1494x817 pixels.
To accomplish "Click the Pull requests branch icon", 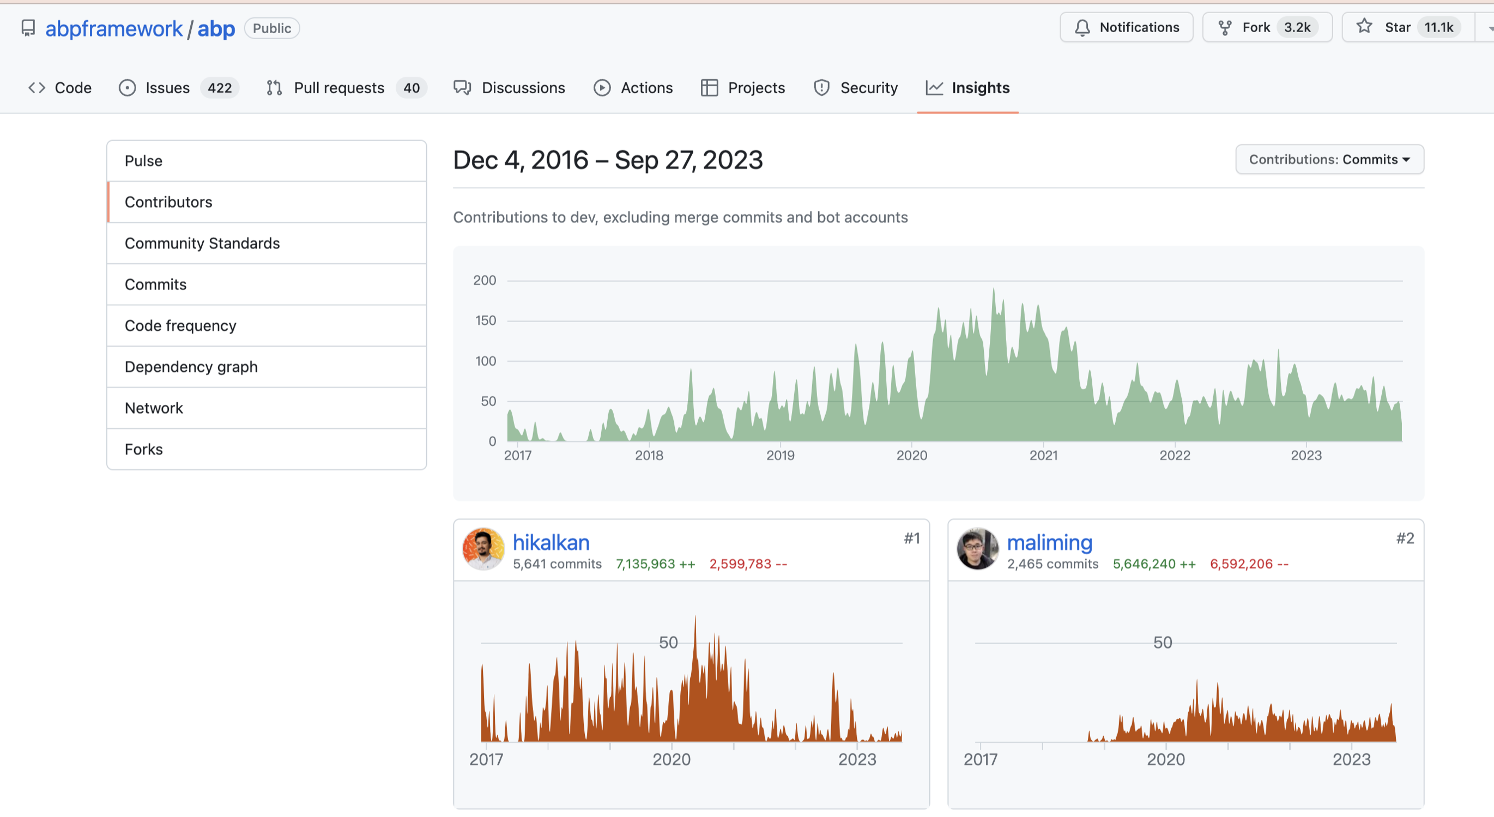I will tap(274, 88).
